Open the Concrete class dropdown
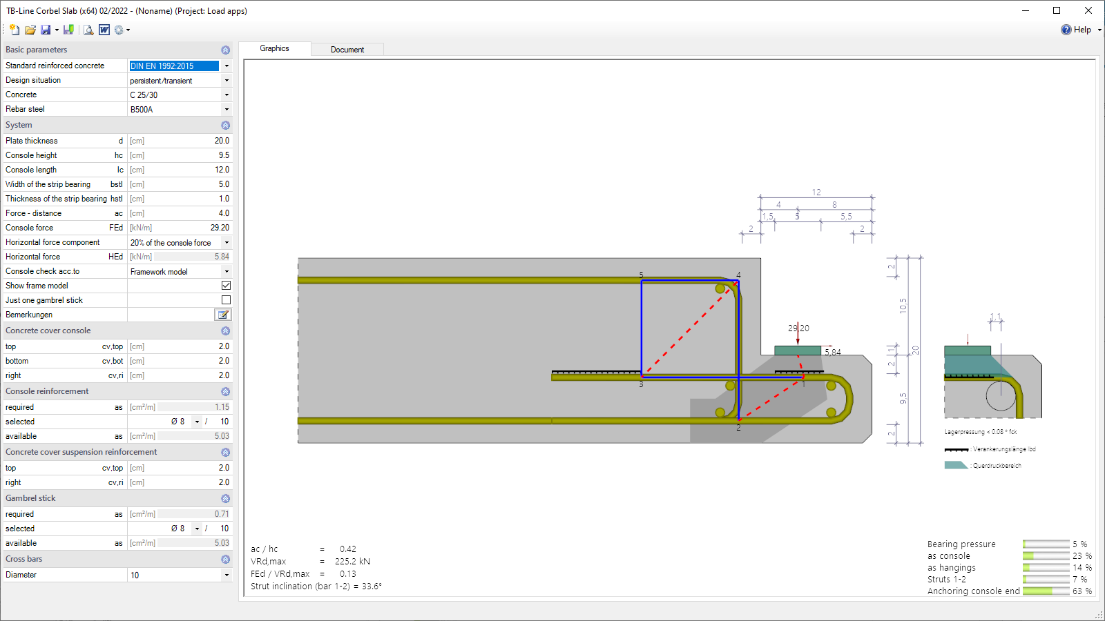The width and height of the screenshot is (1105, 621). click(x=227, y=95)
